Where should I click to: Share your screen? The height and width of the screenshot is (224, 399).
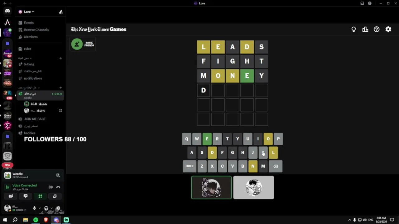(x=26, y=196)
